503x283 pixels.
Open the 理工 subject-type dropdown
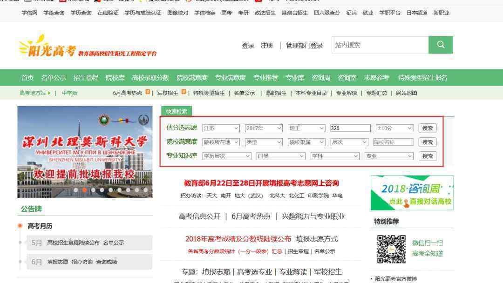tap(306, 128)
